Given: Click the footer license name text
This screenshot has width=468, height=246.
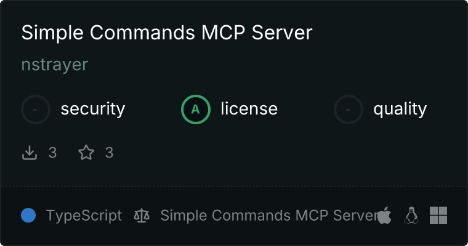Looking at the screenshot, I should pyautogui.click(x=270, y=215).
